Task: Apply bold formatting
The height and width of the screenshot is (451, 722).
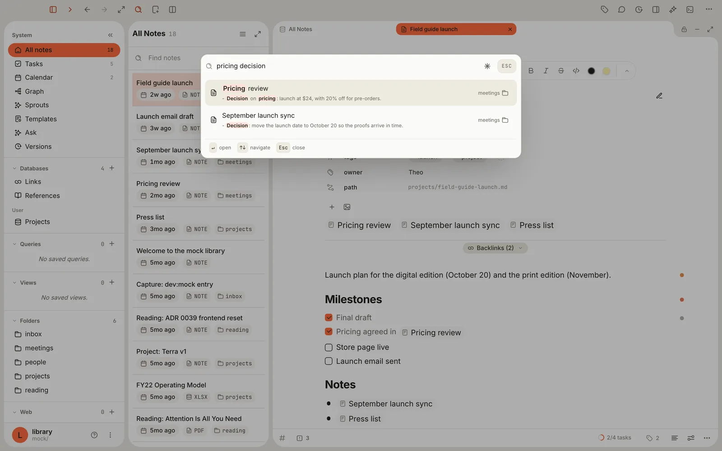Action: click(x=531, y=71)
